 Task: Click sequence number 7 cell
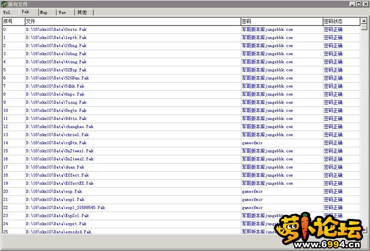(x=14, y=86)
